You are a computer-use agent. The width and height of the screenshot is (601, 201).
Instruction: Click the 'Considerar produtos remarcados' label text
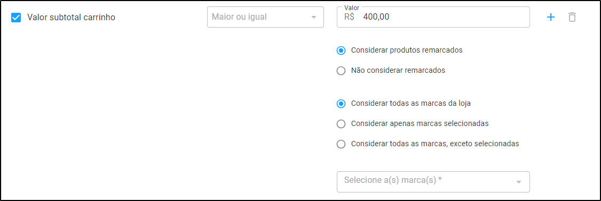pos(407,50)
